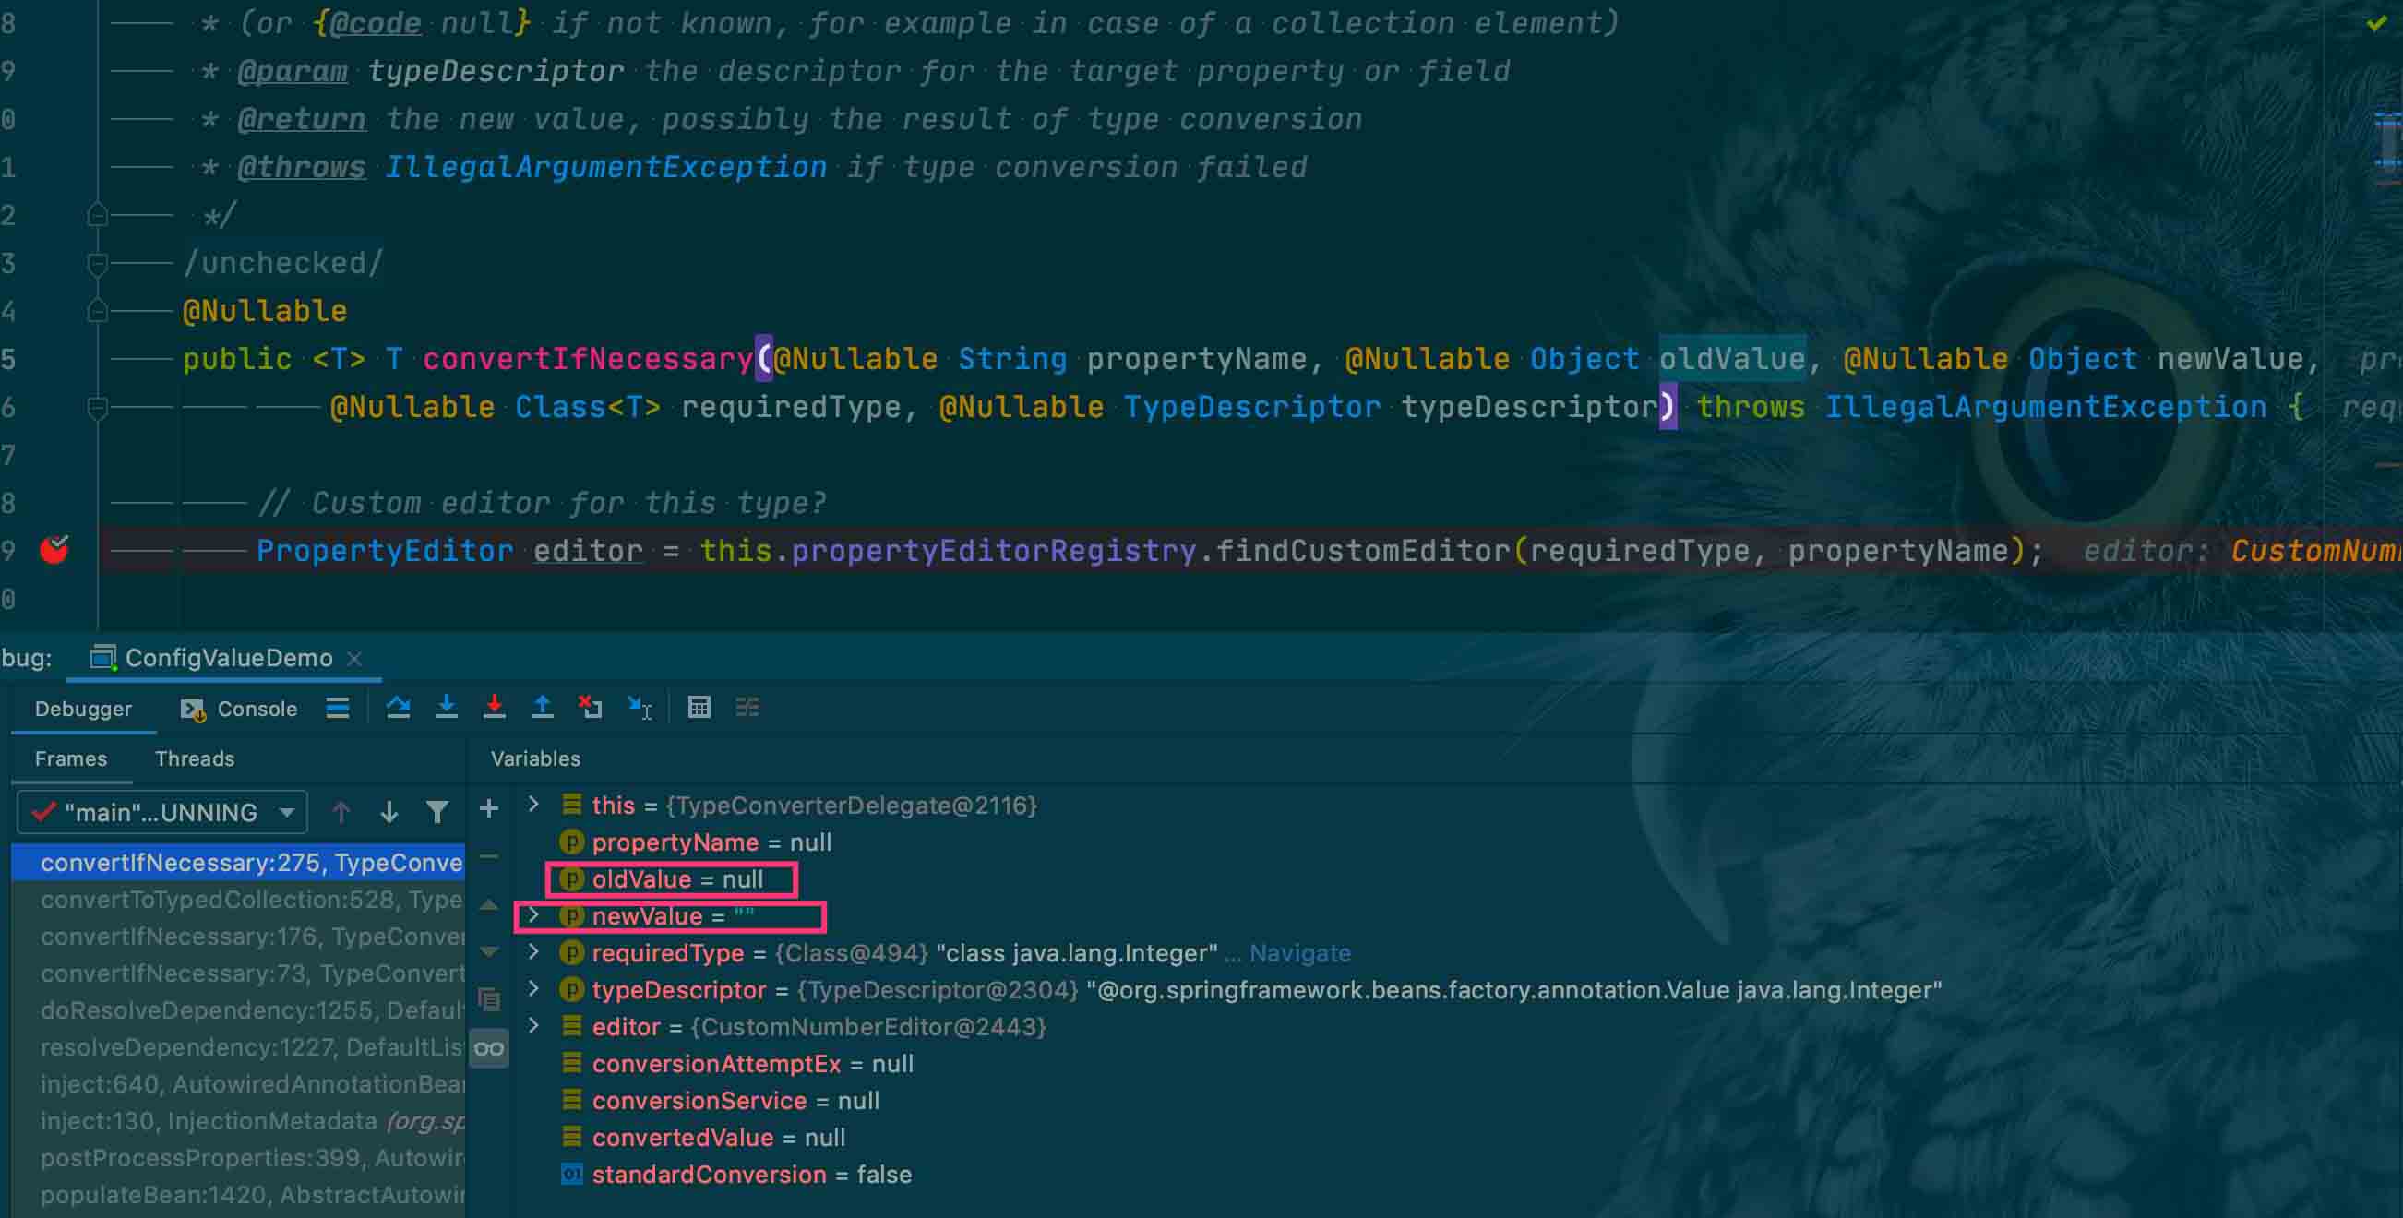
Task: Toggle the breakpoint on the editor line
Action: (x=54, y=550)
